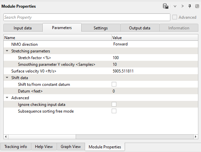Collapse the Shift data group
Viewport: 201px width, 152px height.
7,78
